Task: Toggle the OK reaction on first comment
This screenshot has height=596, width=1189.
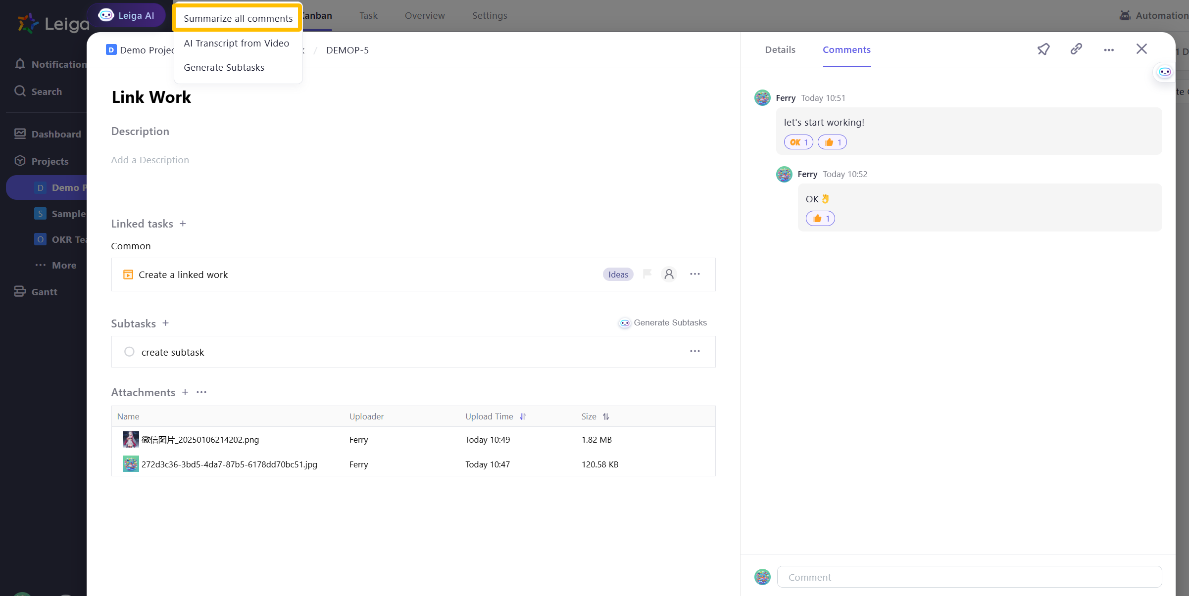Action: 798,142
